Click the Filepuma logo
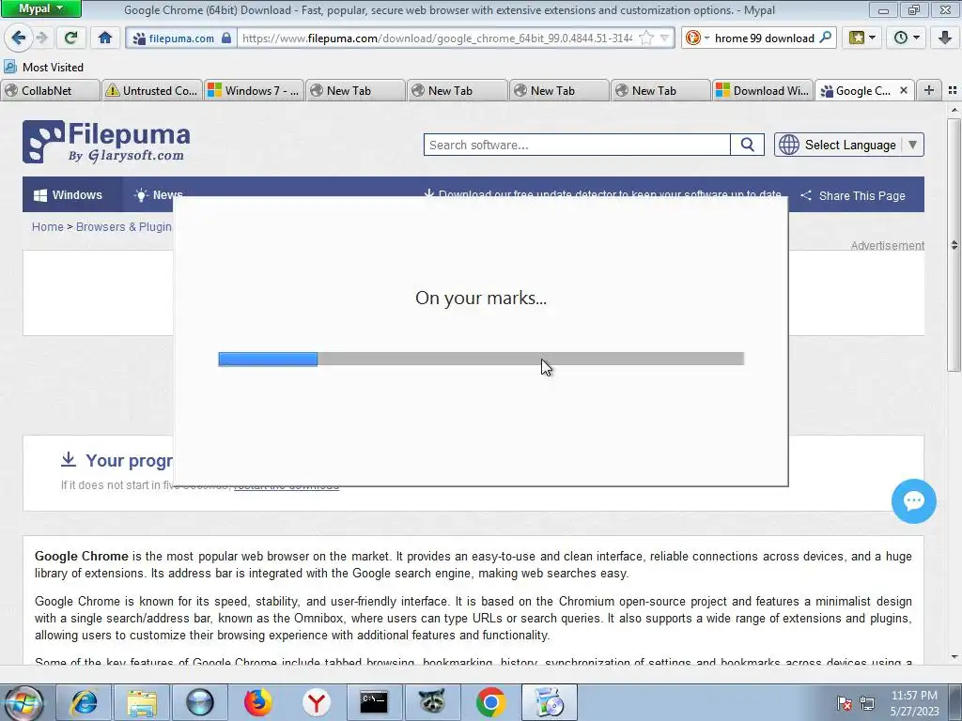Image resolution: width=962 pixels, height=721 pixels. (x=106, y=142)
